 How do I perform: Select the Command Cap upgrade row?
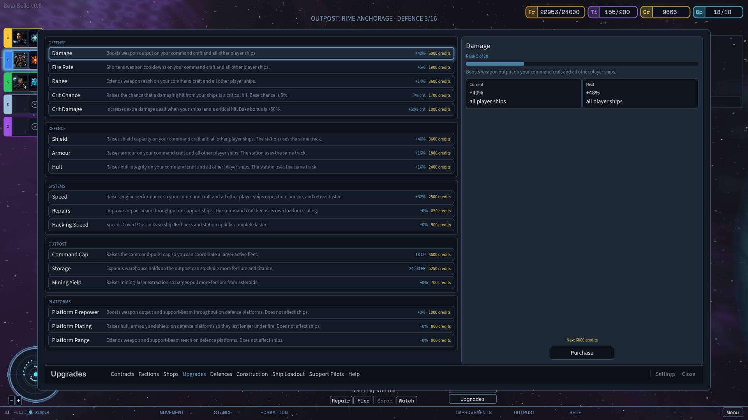point(251,254)
